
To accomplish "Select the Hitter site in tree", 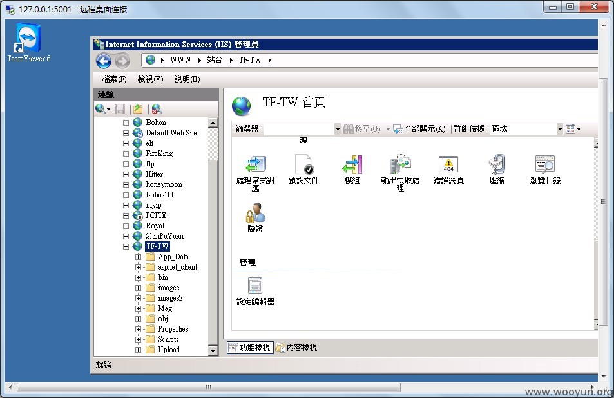I will pos(154,174).
